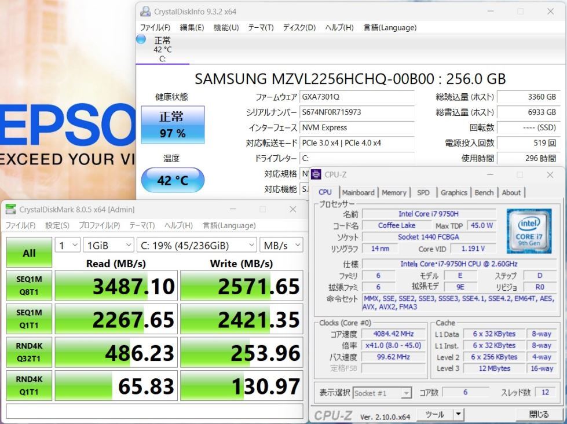Run all benchmarks with the All button
Image resolution: width=567 pixels, height=424 pixels.
pos(29,253)
